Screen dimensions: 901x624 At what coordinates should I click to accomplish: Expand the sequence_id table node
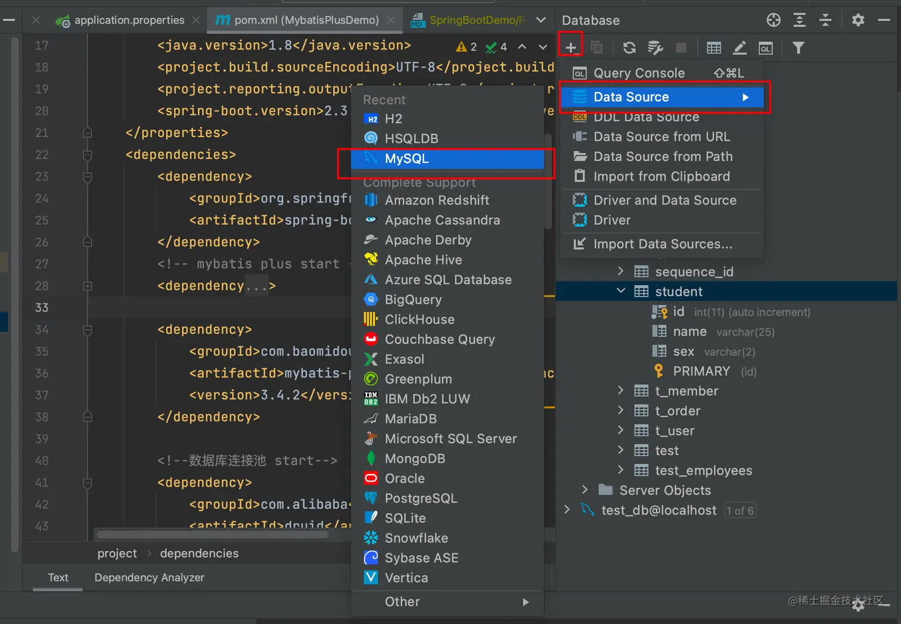coord(620,271)
